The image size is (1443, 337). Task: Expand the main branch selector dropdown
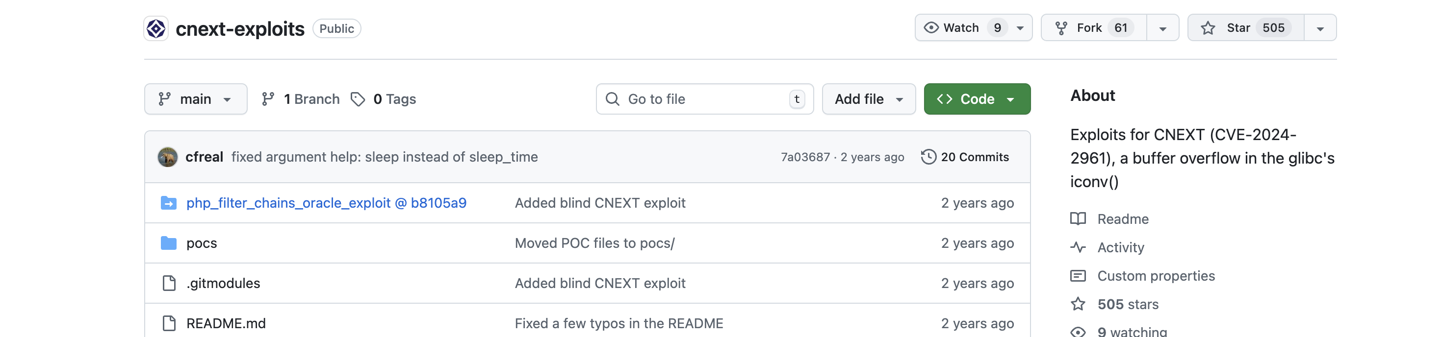195,99
